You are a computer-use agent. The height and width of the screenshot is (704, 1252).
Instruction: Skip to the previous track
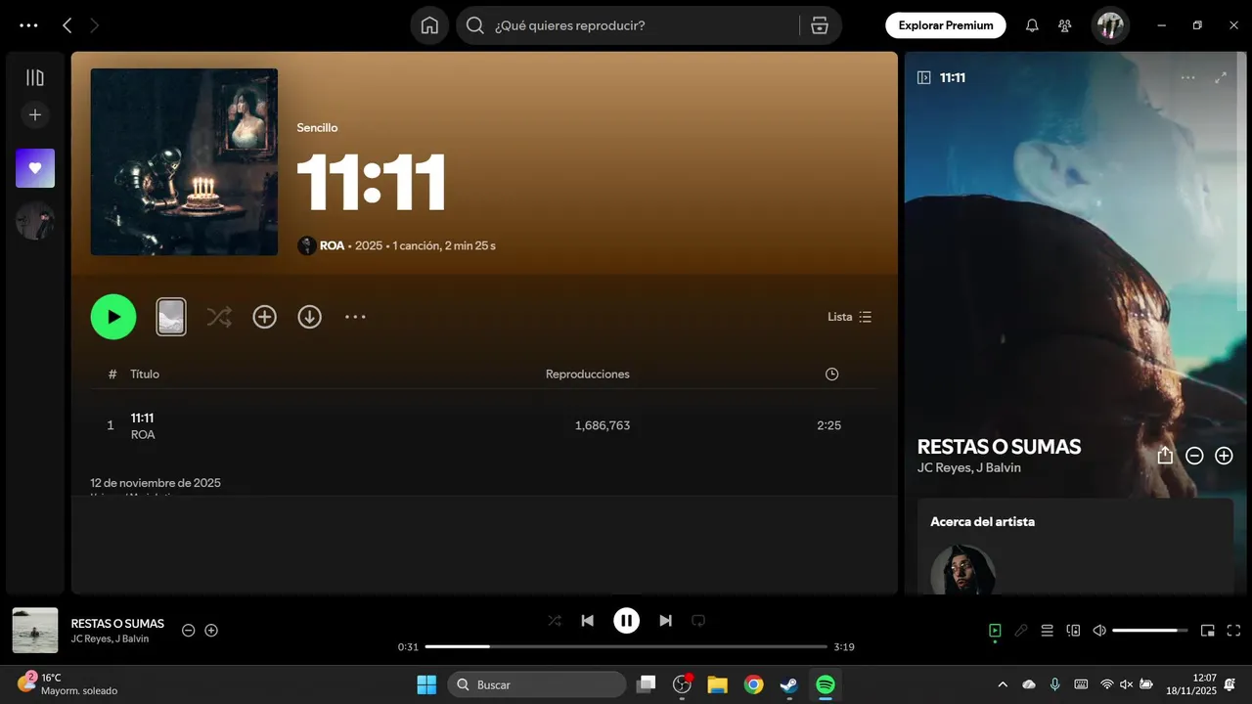coord(587,620)
